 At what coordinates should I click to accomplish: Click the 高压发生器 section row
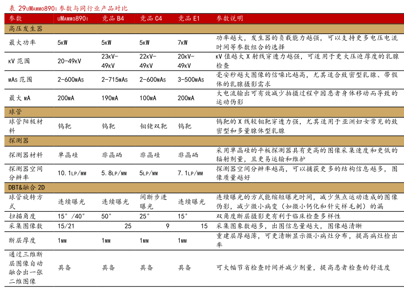(26, 29)
